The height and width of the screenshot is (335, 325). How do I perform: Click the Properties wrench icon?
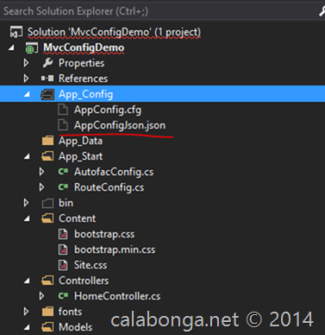pyautogui.click(x=47, y=63)
